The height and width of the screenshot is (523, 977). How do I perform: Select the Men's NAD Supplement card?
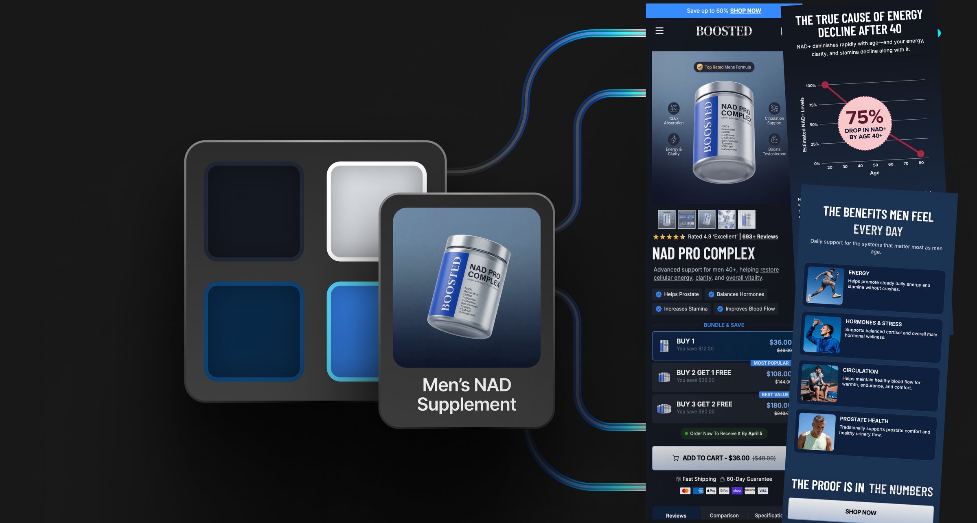point(467,311)
